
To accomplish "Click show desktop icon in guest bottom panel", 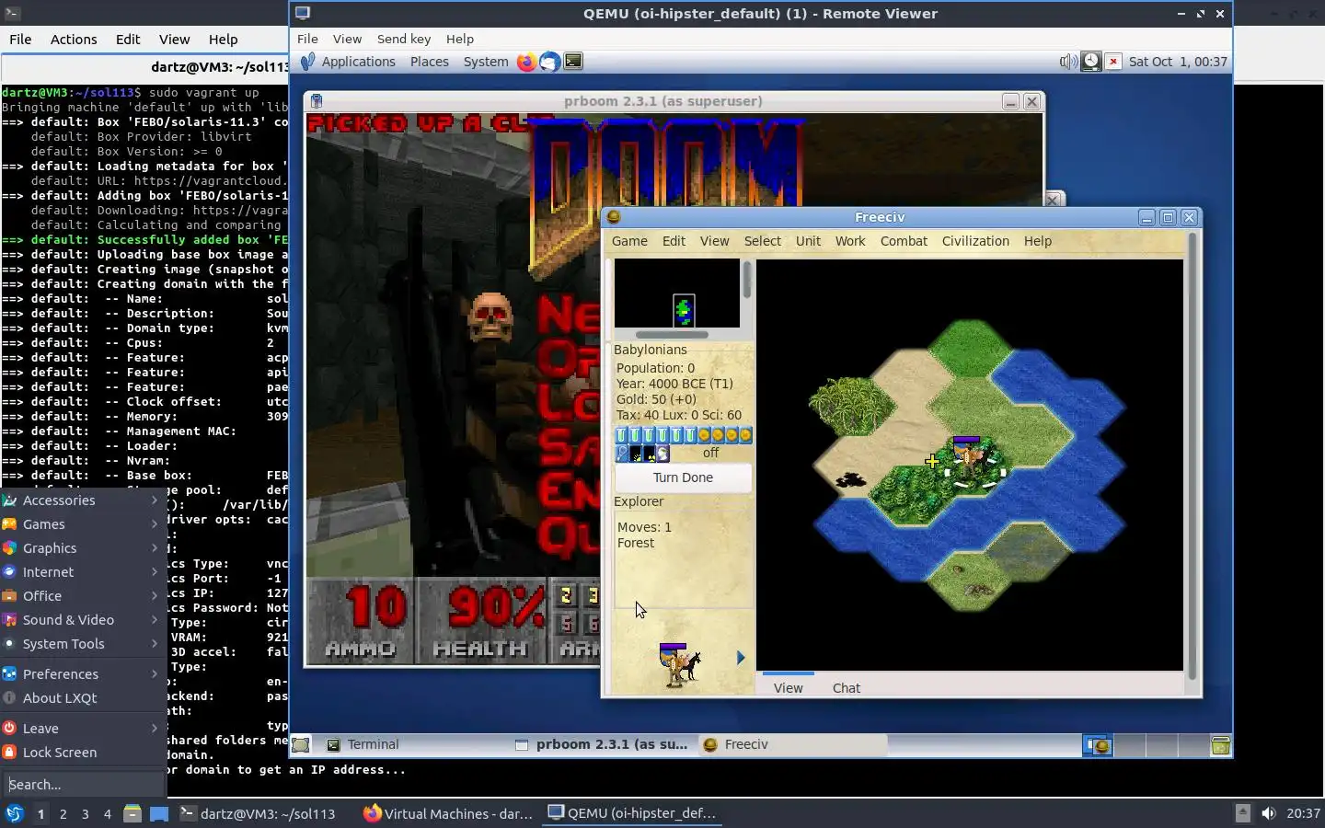I will [301, 745].
